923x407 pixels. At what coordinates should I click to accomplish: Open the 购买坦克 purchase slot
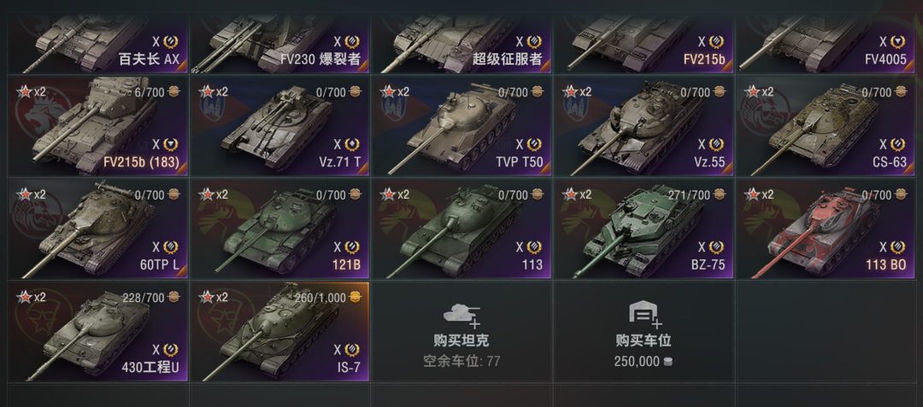(x=461, y=332)
